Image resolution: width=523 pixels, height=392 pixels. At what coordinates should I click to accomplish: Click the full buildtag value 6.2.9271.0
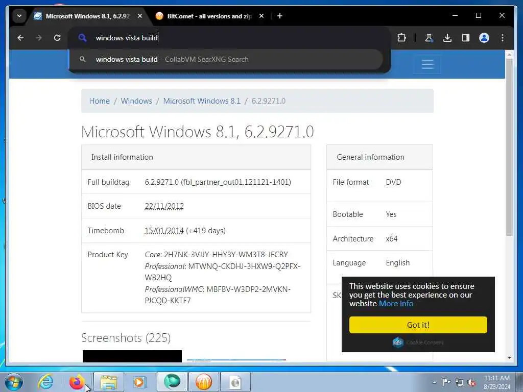(218, 182)
